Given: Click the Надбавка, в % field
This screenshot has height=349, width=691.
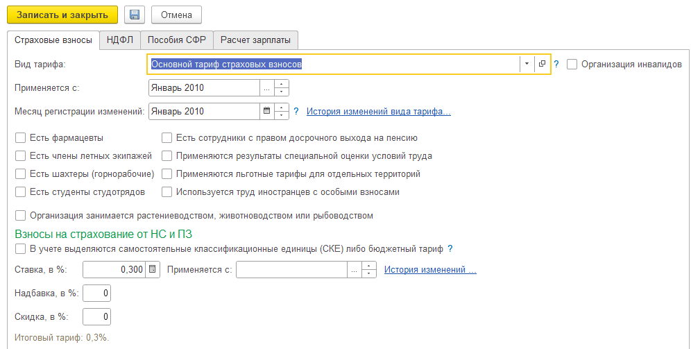Looking at the screenshot, I should point(96,293).
